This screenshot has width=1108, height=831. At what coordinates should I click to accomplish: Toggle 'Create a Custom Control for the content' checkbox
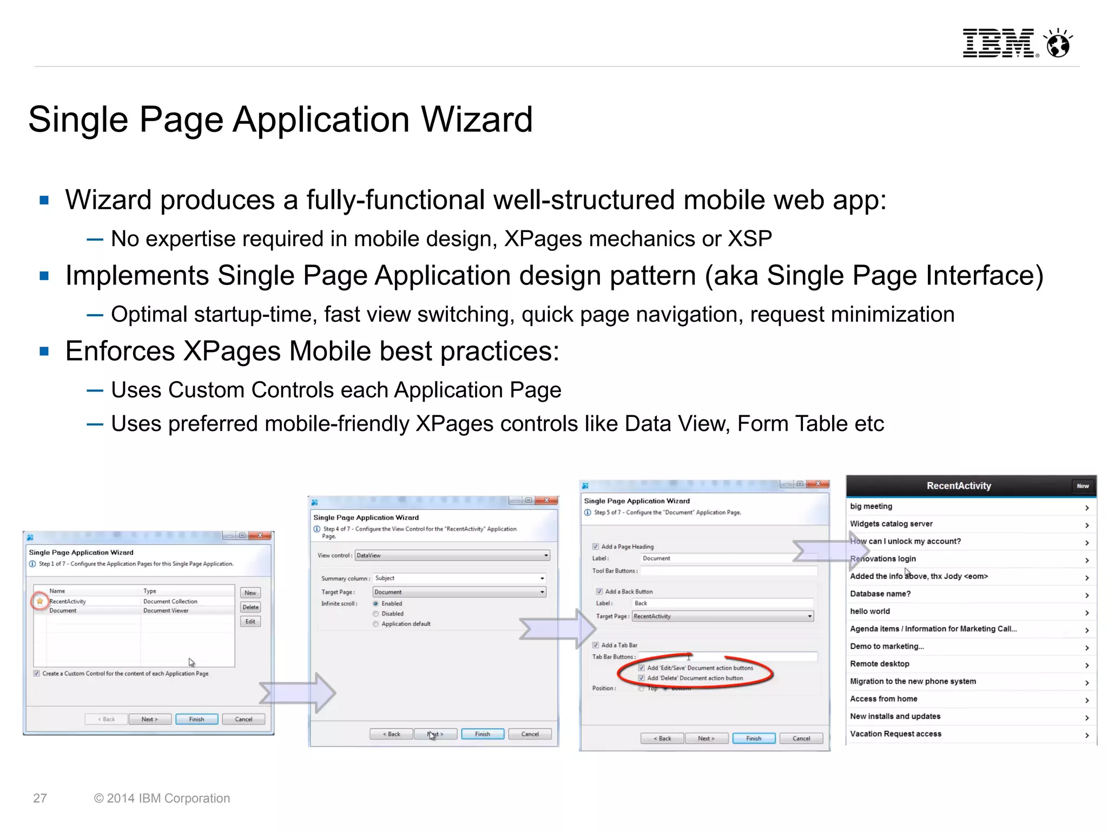36,673
